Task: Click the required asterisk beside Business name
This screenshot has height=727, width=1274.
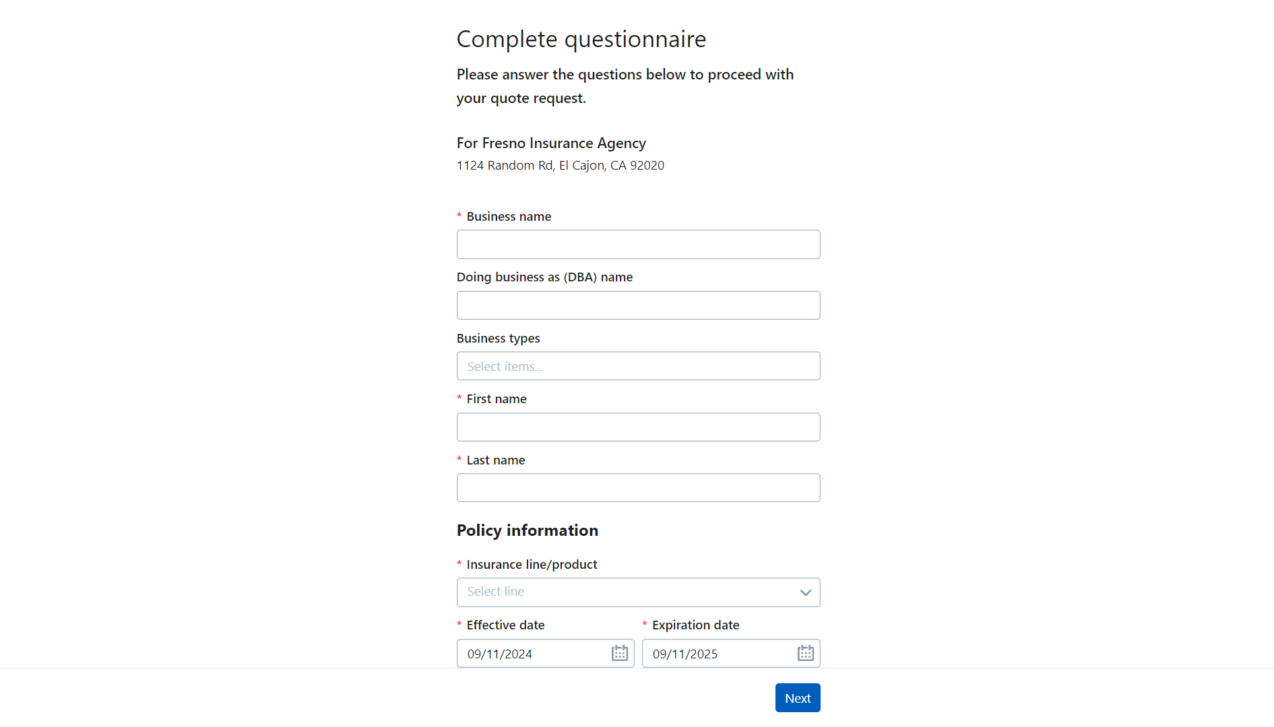Action: pyautogui.click(x=459, y=216)
